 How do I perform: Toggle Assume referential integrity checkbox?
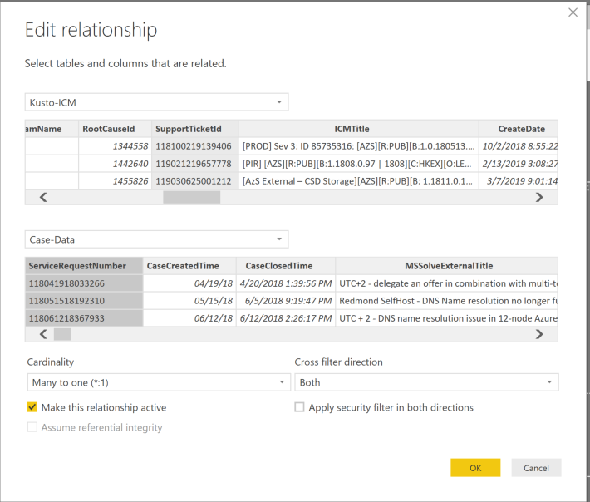[32, 427]
